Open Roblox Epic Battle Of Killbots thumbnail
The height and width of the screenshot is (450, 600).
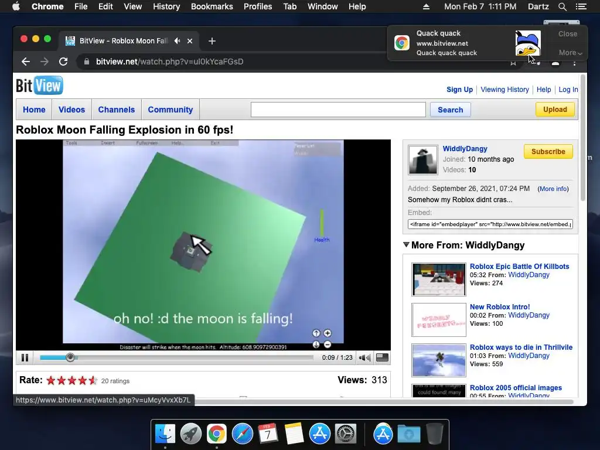[x=438, y=279]
